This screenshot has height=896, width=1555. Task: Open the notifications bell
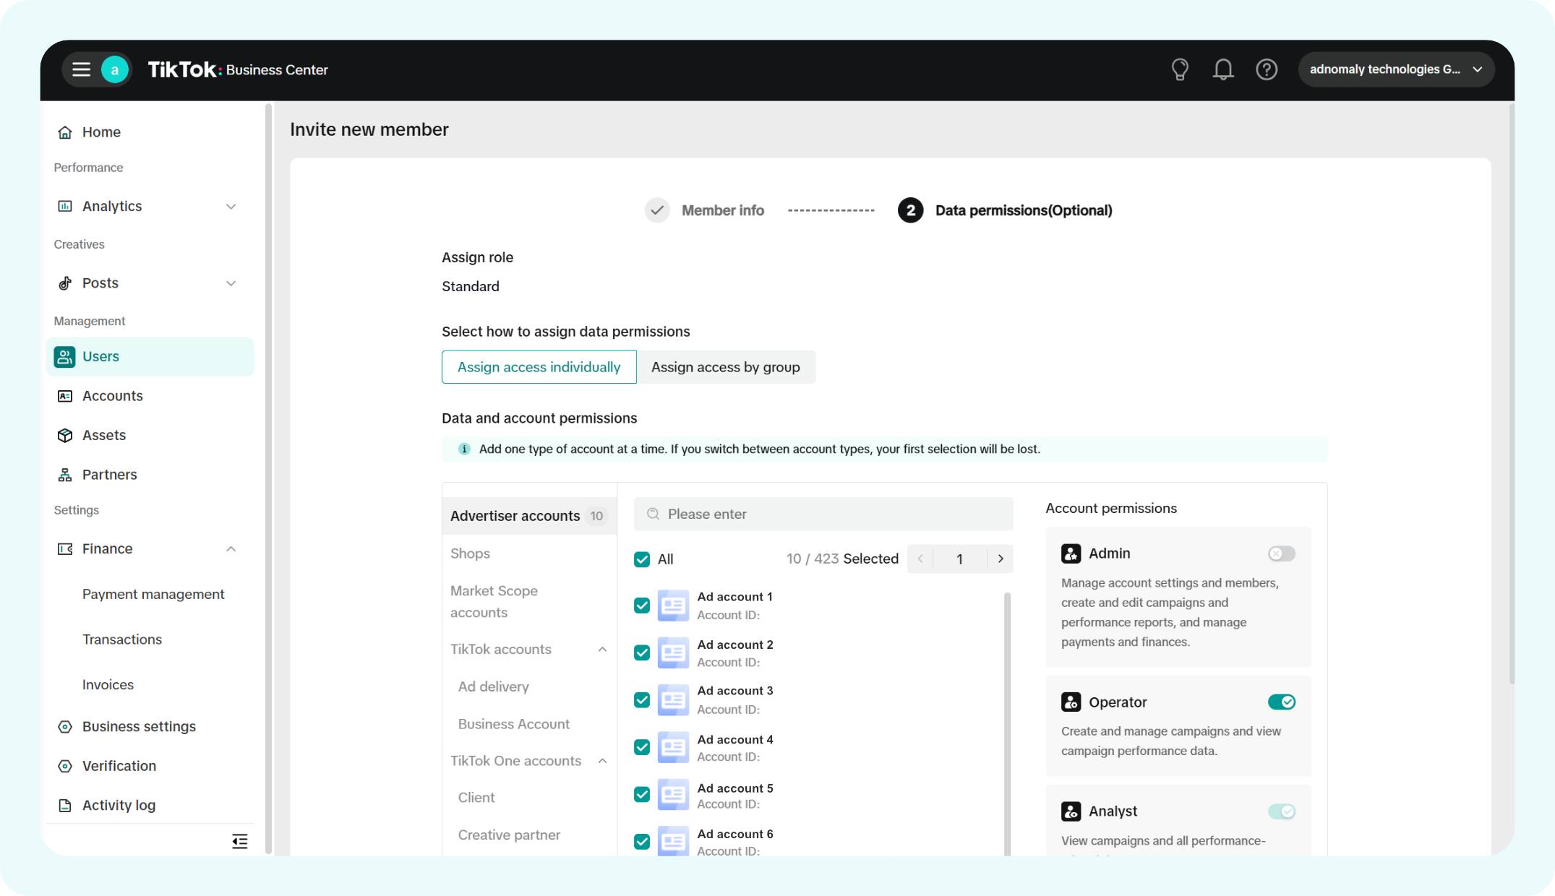pyautogui.click(x=1222, y=69)
